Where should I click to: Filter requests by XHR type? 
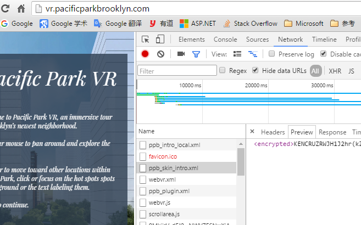click(335, 71)
